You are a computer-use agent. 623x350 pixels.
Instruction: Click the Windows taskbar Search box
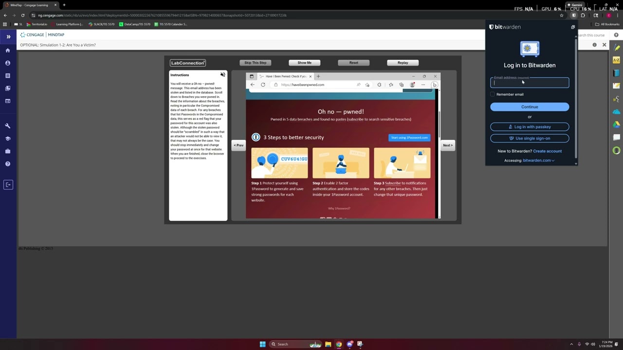pos(296,344)
